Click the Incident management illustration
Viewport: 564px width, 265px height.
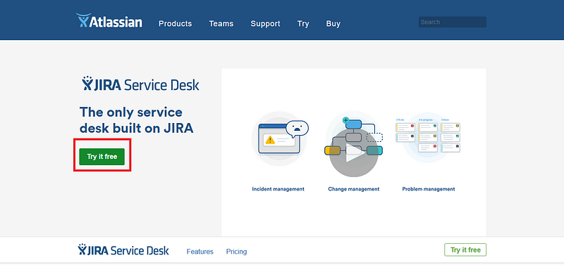(280, 139)
